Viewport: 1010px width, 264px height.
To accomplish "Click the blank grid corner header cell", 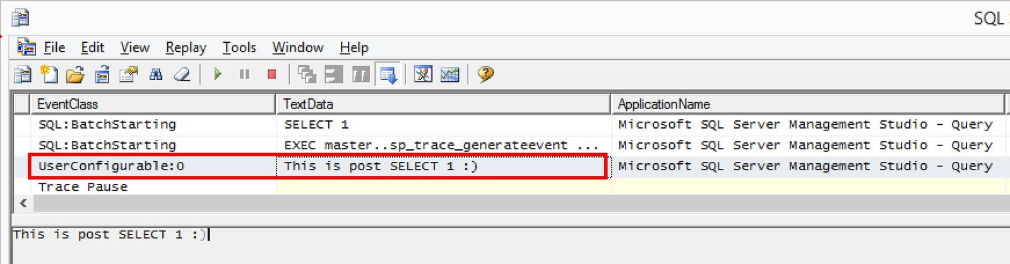I will click(x=21, y=104).
